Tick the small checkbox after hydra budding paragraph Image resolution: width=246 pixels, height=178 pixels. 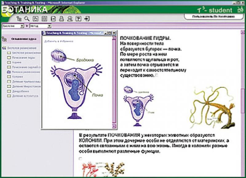157,75
